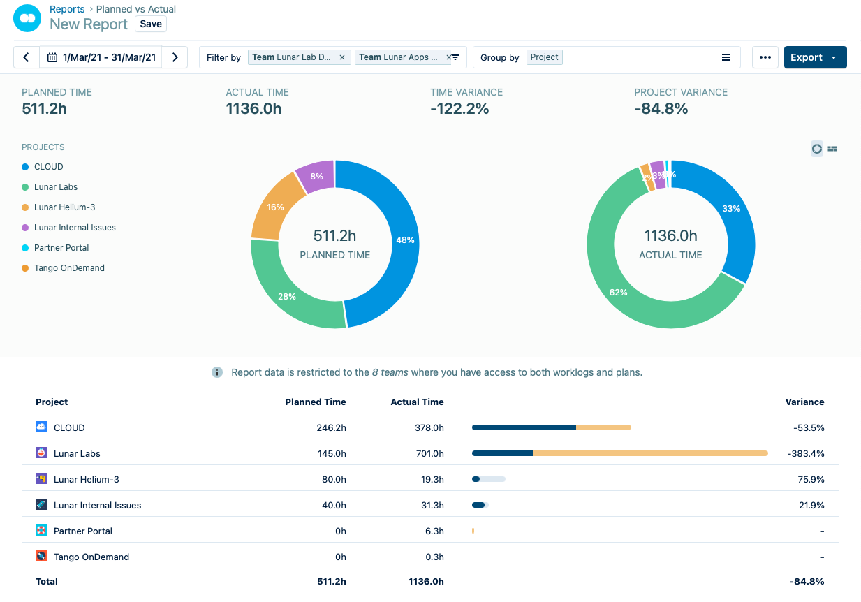Click the Tempo logo in the header

click(x=27, y=17)
